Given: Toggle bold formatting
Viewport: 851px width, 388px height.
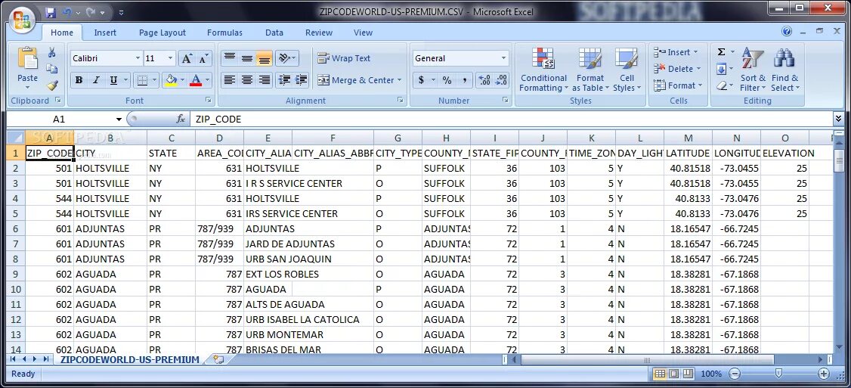Looking at the screenshot, I should click(x=79, y=80).
